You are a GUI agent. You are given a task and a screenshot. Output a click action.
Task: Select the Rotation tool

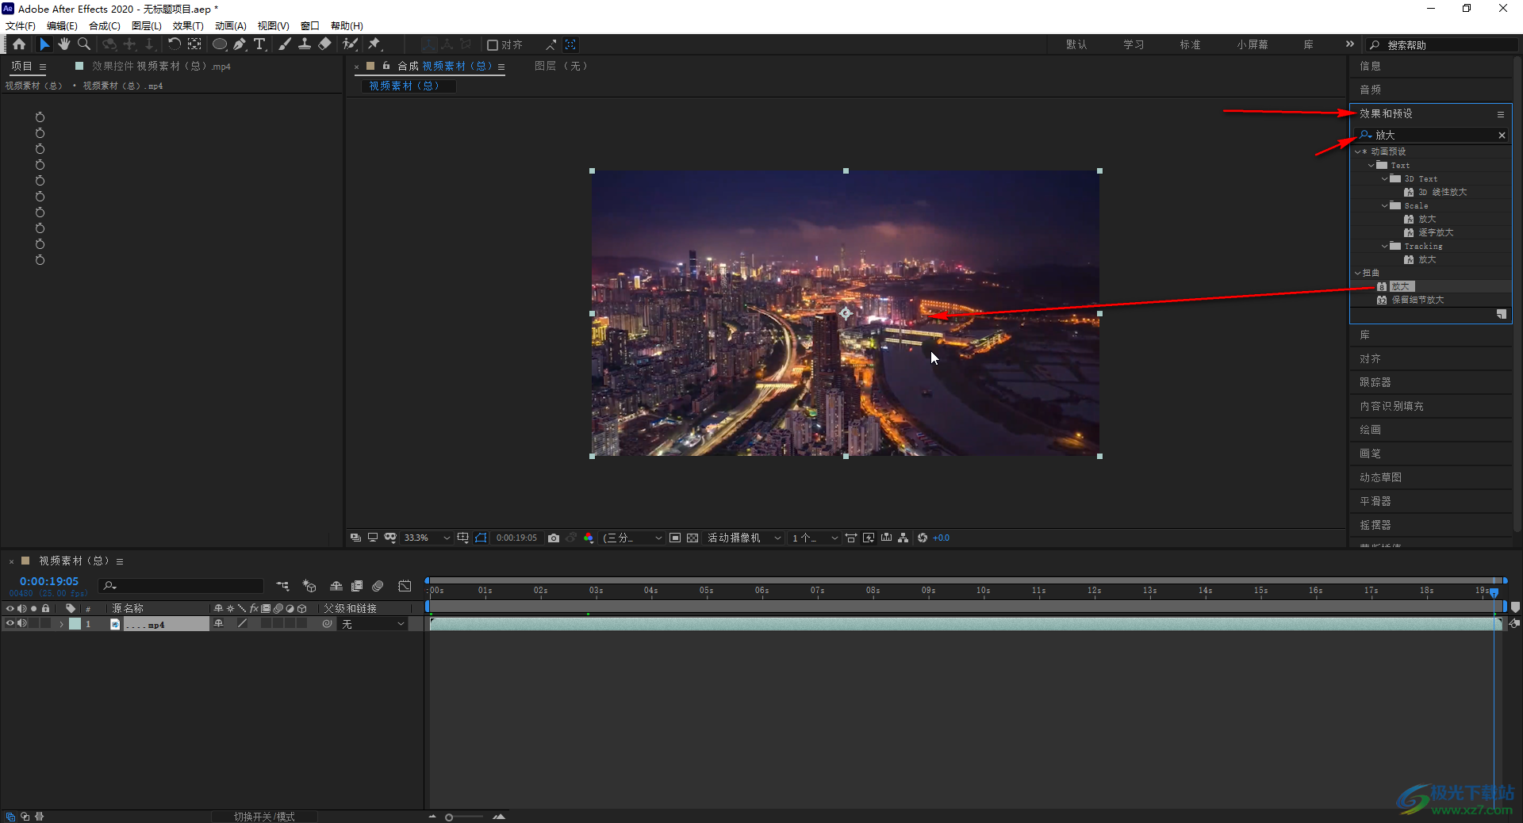[174, 44]
